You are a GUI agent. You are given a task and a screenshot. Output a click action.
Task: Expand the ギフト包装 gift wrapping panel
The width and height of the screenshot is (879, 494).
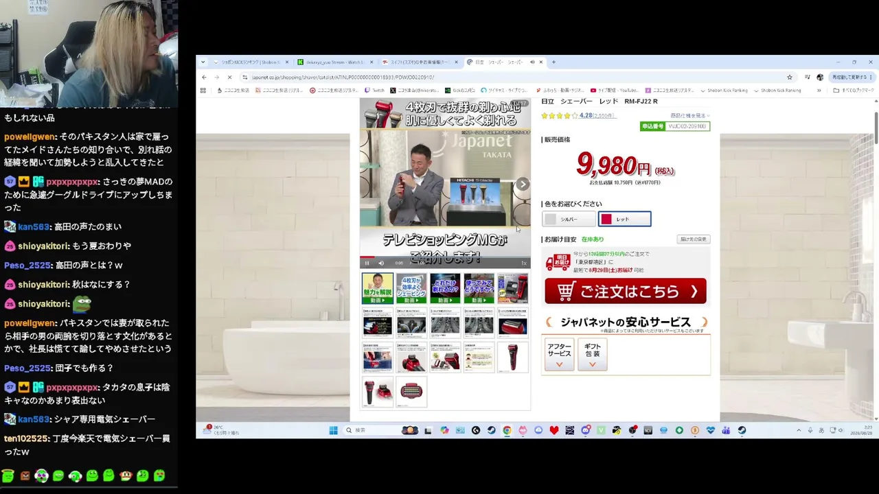593,355
